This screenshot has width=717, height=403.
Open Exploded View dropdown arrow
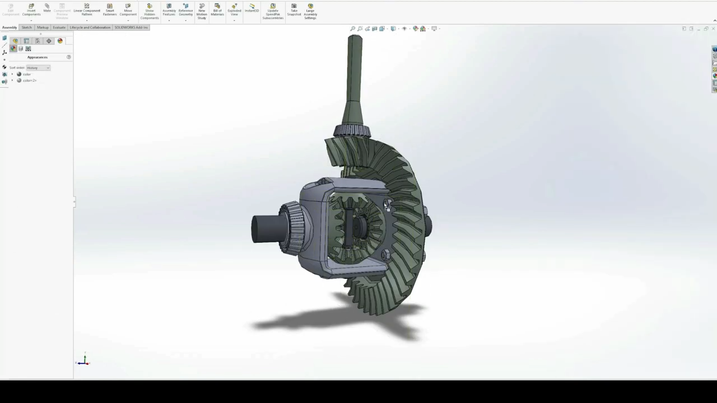coord(234,20)
